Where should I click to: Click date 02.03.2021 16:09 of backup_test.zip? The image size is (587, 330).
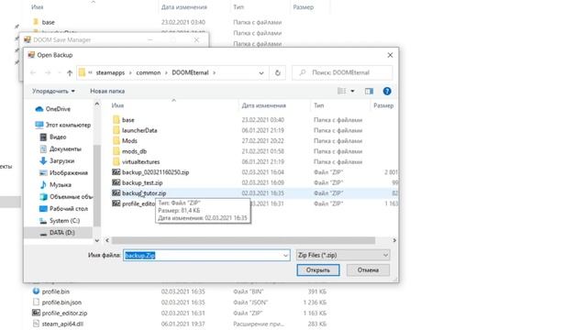pyautogui.click(x=263, y=182)
